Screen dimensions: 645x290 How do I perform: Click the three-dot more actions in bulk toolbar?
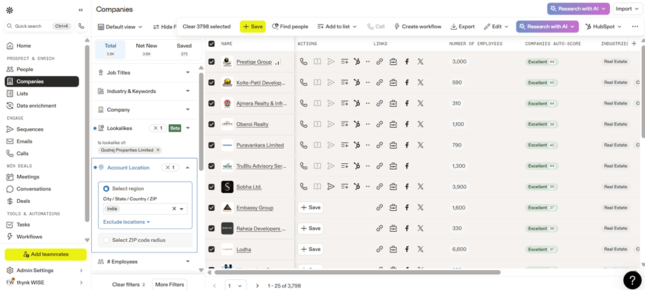634,26
